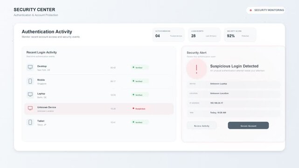The height and width of the screenshot is (168, 299).
Task: Click the red dot in Security Monitoring badge
Action: pos(251,10)
